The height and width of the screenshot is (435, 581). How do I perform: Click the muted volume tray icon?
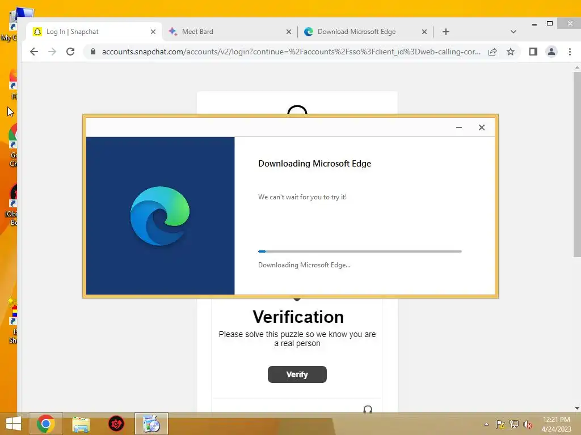point(528,424)
